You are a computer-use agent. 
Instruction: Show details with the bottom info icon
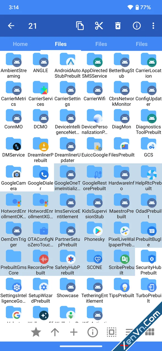[93, 332]
